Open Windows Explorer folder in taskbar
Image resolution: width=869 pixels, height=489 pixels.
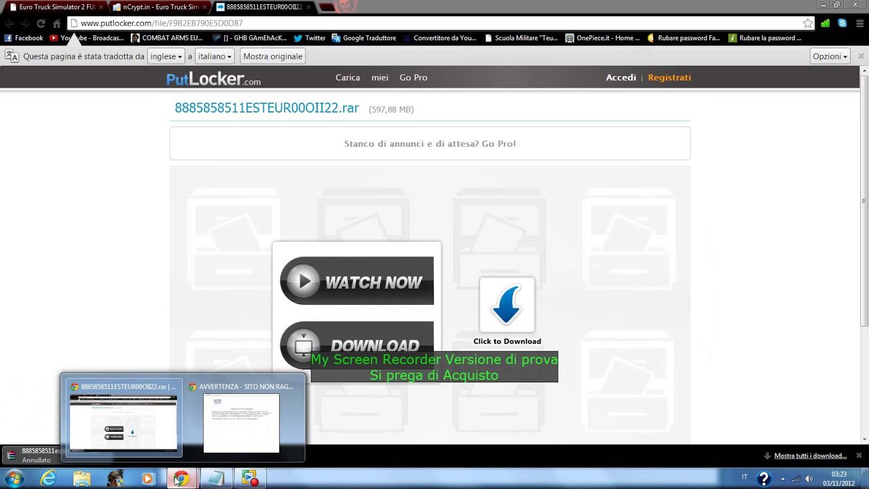tap(81, 478)
